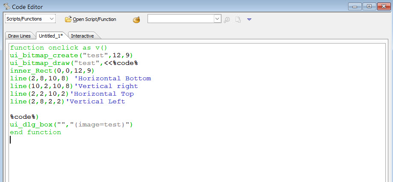Open the Scripts/Functions dropdown
The height and width of the screenshot is (182, 393).
(x=30, y=19)
